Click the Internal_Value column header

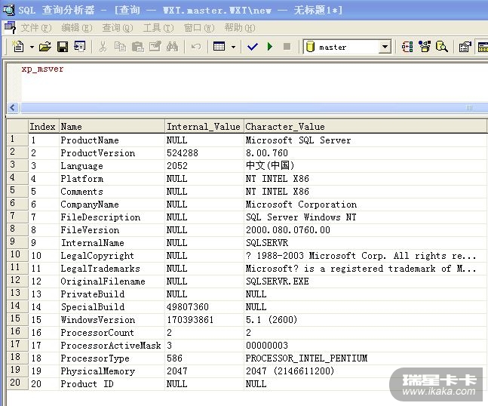coord(204,127)
